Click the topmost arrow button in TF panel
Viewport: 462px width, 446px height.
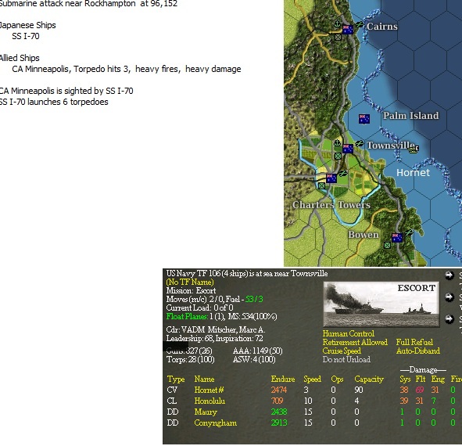click(449, 275)
